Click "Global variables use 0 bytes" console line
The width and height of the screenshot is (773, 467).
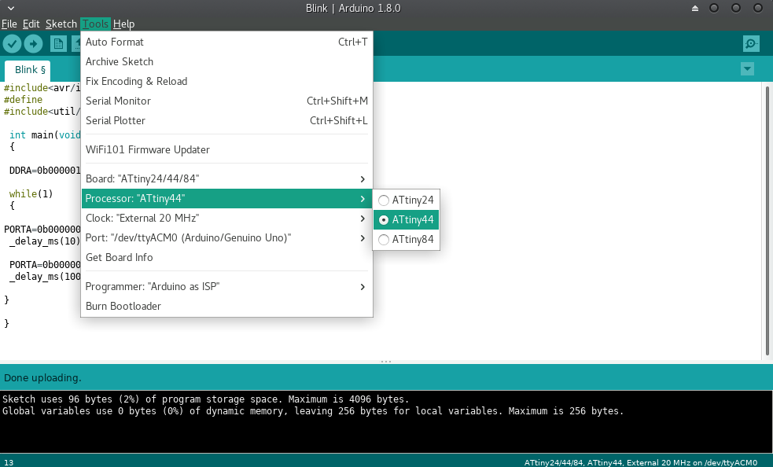coord(313,410)
